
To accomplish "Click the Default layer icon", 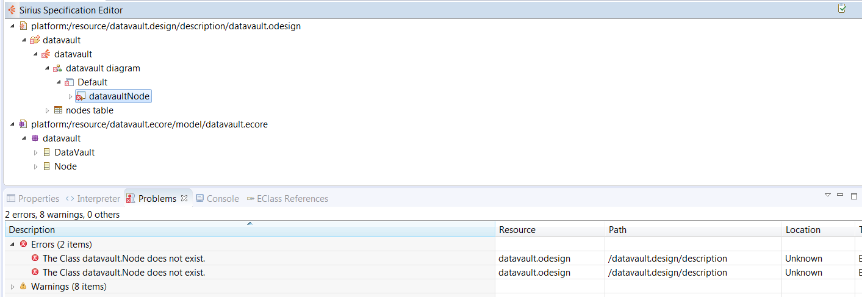I will pyautogui.click(x=69, y=82).
